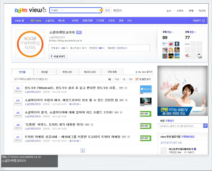The height and width of the screenshot is (171, 212).
Task: Click EDIT on the 무법자 해커 post
Action: click(122, 100)
